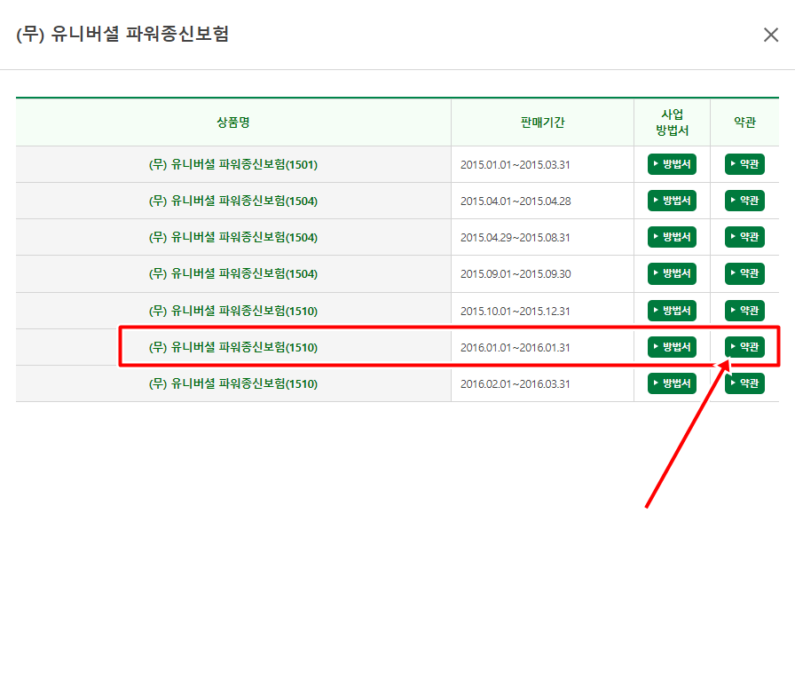Click the 판매기간 column header
The height and width of the screenshot is (687, 795).
[542, 122]
